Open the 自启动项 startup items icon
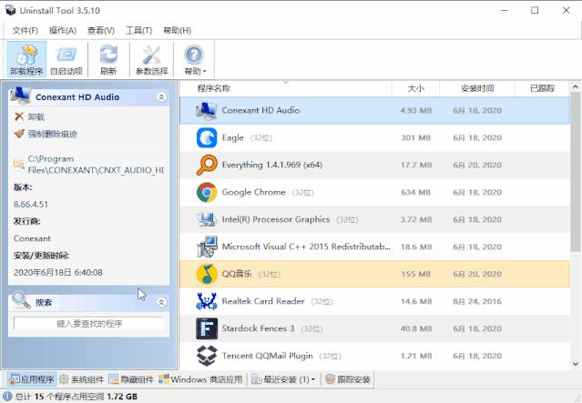Screen dimensions: 582x403 point(66,59)
